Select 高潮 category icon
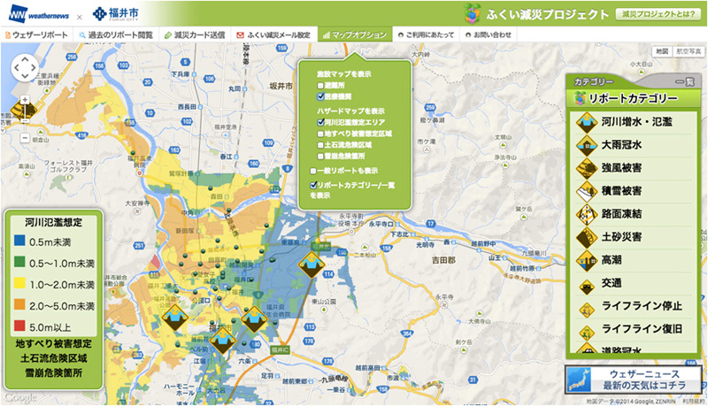This screenshot has width=708, height=406. click(x=587, y=260)
